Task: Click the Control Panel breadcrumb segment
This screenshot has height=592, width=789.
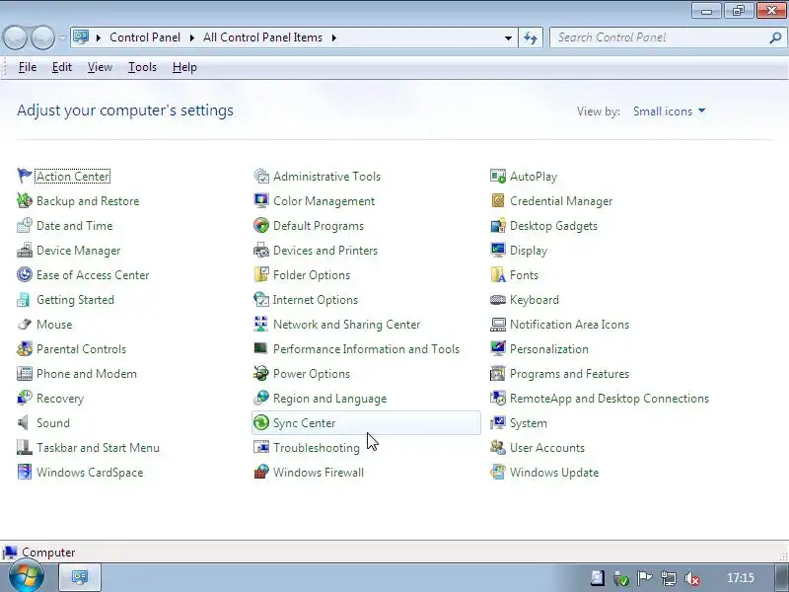Action: point(145,37)
